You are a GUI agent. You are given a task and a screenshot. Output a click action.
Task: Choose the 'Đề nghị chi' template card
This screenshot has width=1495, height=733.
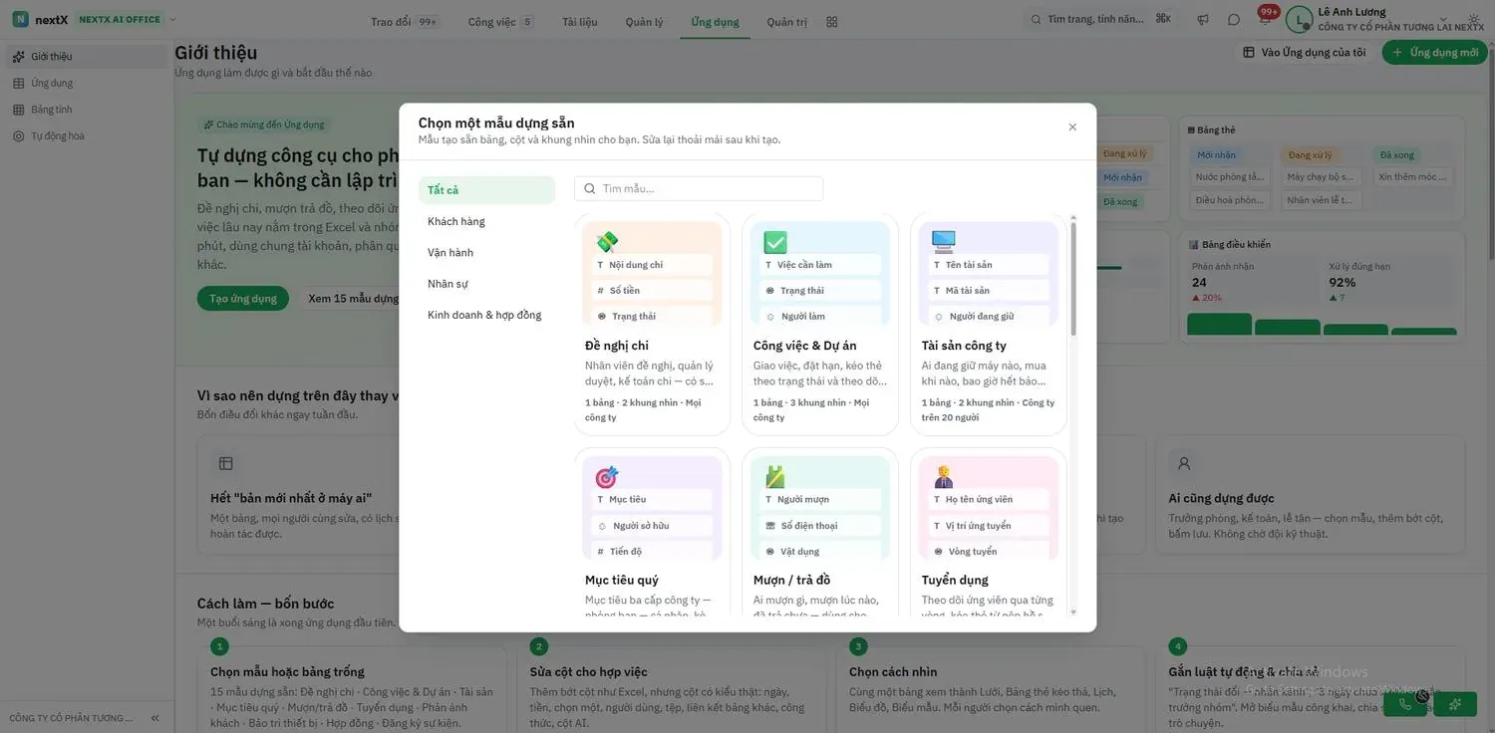(652, 324)
